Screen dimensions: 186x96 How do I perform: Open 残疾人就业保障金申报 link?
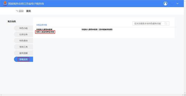pos(45,32)
